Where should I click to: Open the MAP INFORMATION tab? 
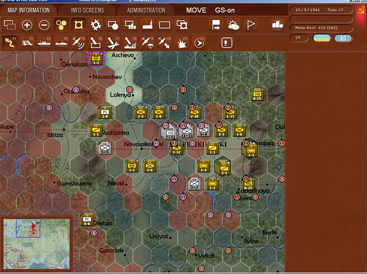(x=29, y=10)
